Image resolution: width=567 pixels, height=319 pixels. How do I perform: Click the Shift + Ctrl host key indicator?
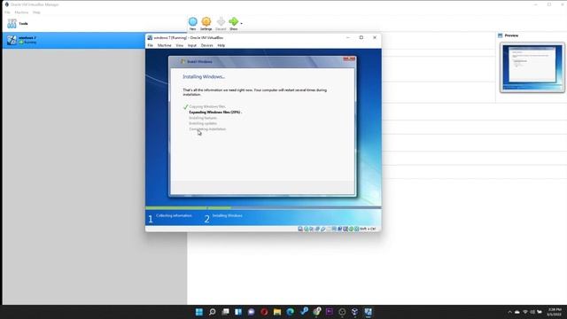(368, 229)
